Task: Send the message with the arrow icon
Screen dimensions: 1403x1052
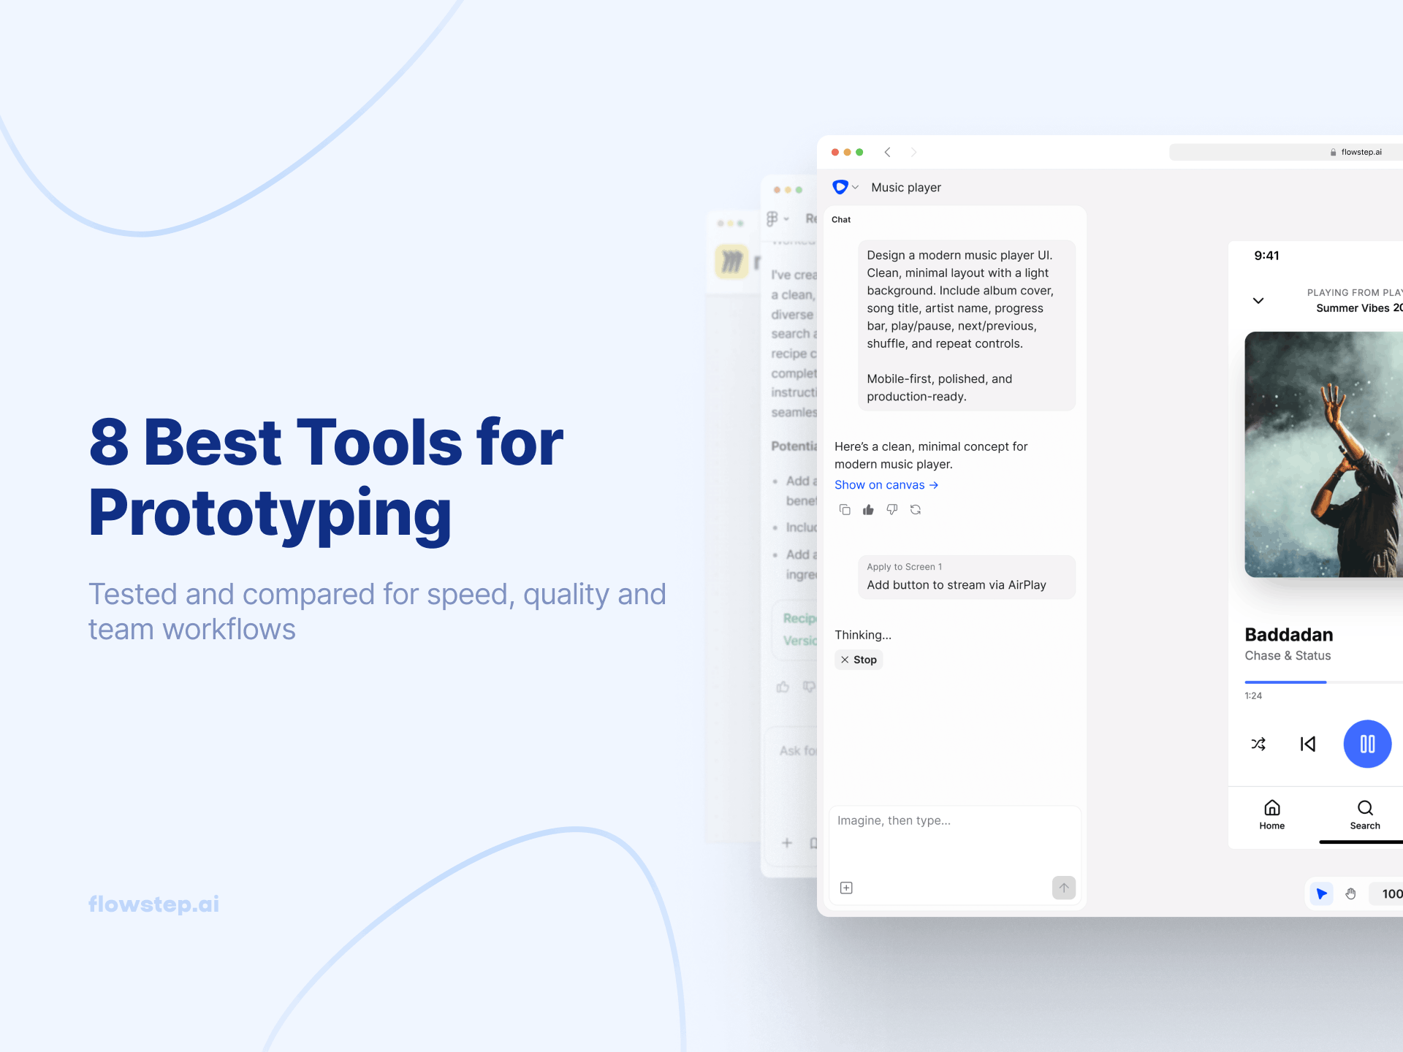Action: pyautogui.click(x=1064, y=888)
